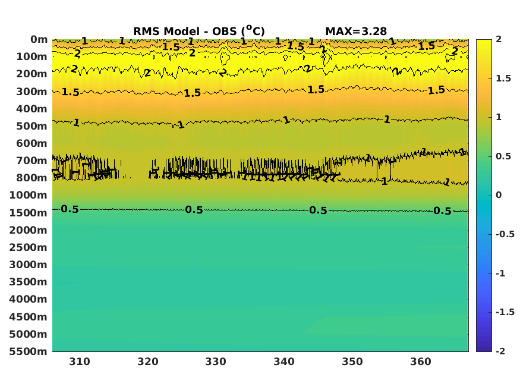Select the "5500m" depth axis label
520x390 pixels.
(28, 351)
